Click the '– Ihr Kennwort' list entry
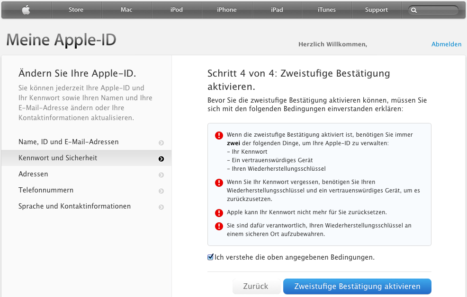 pyautogui.click(x=247, y=152)
